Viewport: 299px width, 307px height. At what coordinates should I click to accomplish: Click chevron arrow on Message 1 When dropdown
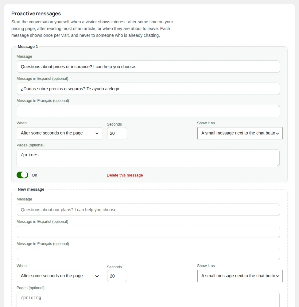[x=97, y=134]
